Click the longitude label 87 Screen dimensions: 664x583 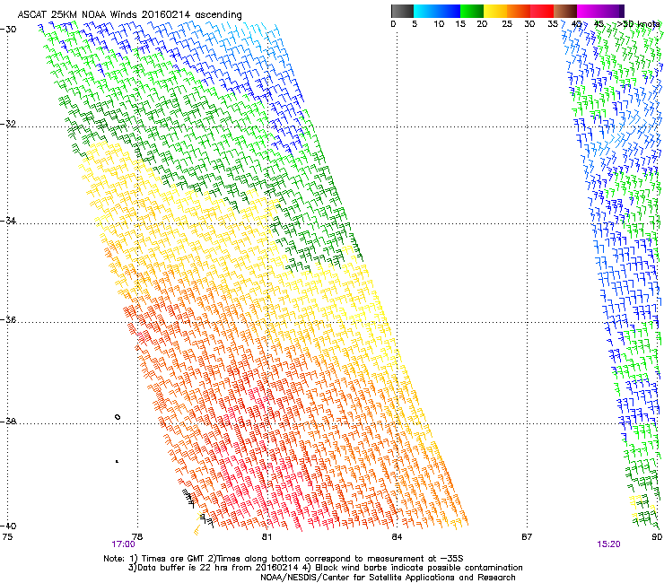click(x=527, y=537)
